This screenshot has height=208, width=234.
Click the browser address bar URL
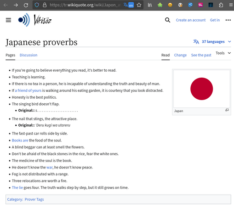(85, 5)
